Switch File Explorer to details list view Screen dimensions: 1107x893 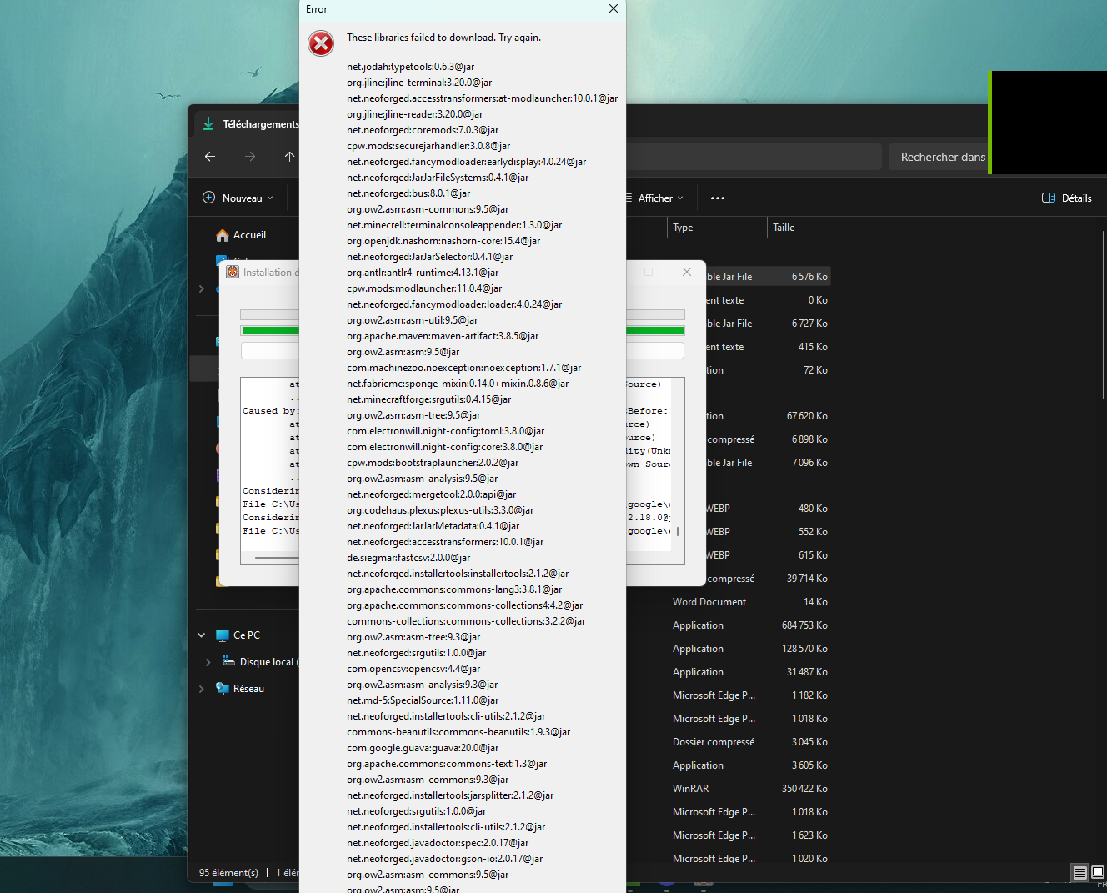tap(1079, 872)
